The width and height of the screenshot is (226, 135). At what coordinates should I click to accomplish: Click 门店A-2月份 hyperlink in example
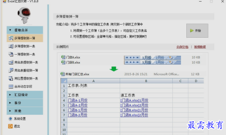coord(78,105)
